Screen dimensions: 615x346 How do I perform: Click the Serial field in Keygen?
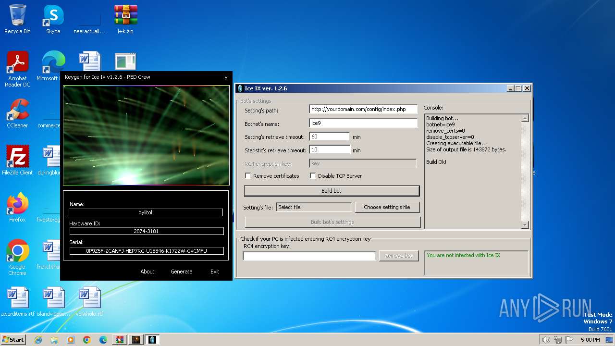pos(147,251)
